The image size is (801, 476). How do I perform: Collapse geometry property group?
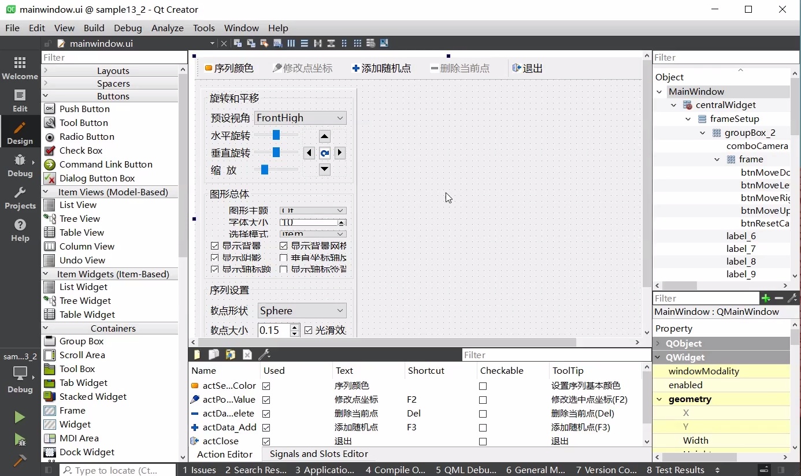(659, 399)
